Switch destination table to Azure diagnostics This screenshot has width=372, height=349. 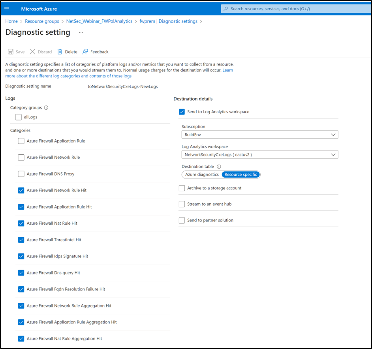click(x=202, y=174)
